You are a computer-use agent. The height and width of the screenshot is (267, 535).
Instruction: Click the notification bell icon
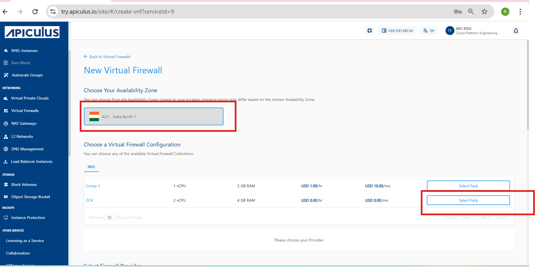[516, 31]
